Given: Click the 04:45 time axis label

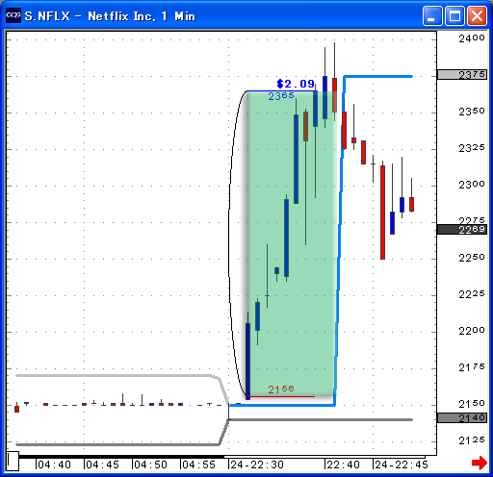Looking at the screenshot, I should pos(102,464).
